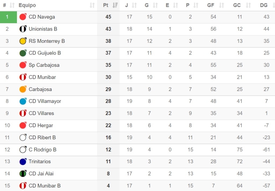Click the CD Munibar B table row
The height and width of the screenshot is (191, 275).
[x=154, y=186]
